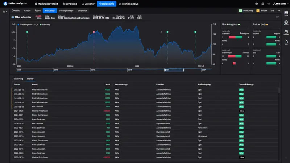Sort table by Datum column header
This screenshot has width=290, height=163.
coord(17,84)
